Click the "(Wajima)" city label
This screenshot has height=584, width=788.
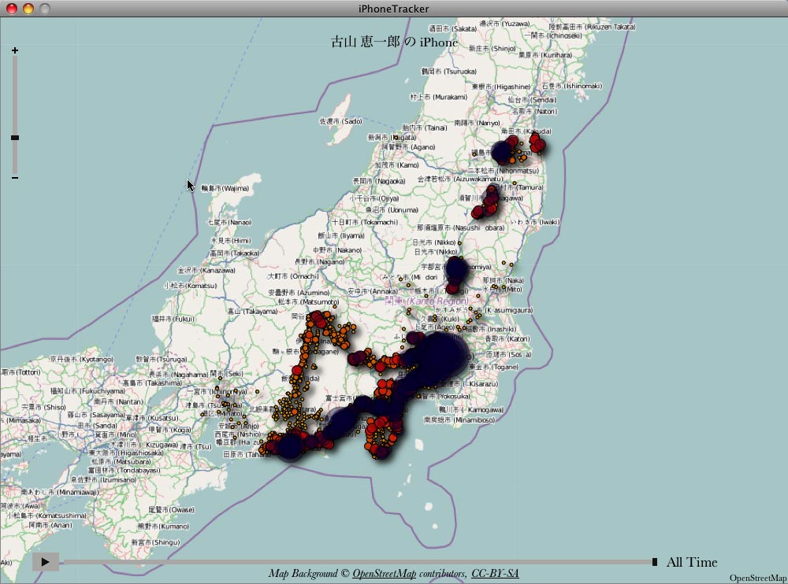[x=235, y=188]
